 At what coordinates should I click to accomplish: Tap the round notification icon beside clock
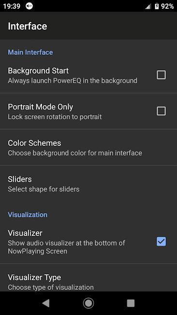[x=29, y=6]
